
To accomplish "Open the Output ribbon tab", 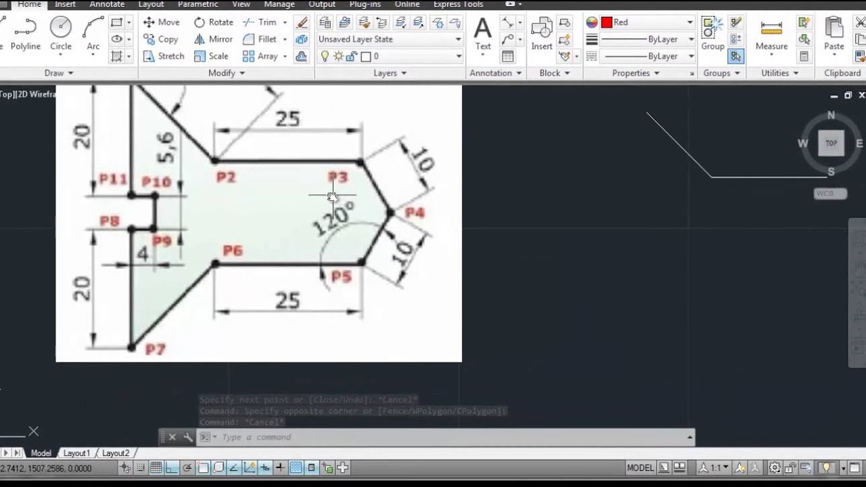I will 322,4.
